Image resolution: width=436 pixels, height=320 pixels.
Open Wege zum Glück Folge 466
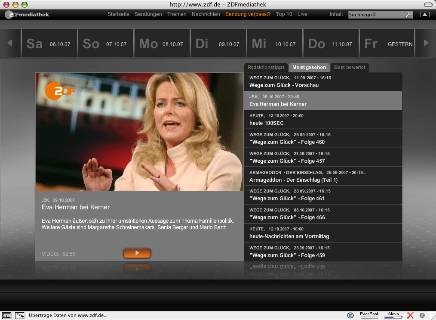coord(323,214)
